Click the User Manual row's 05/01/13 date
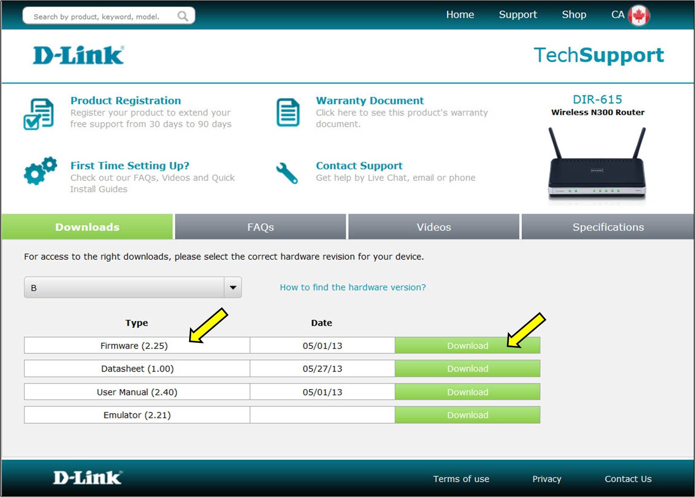 (x=322, y=392)
